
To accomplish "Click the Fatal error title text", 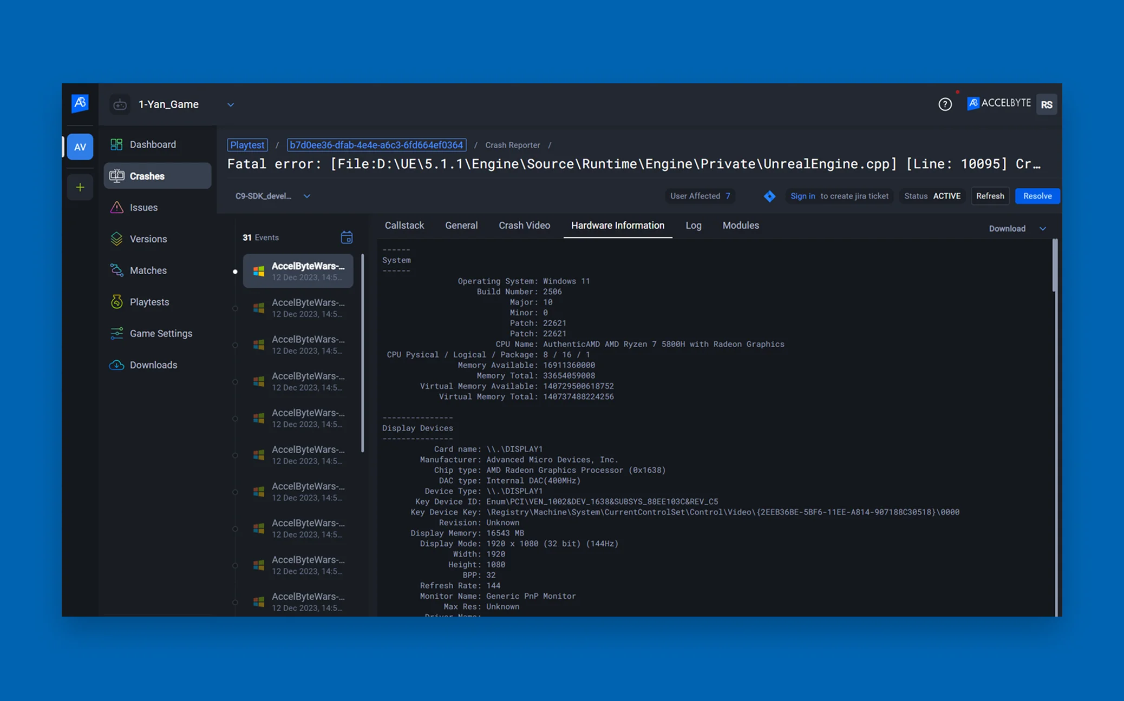I will [633, 164].
